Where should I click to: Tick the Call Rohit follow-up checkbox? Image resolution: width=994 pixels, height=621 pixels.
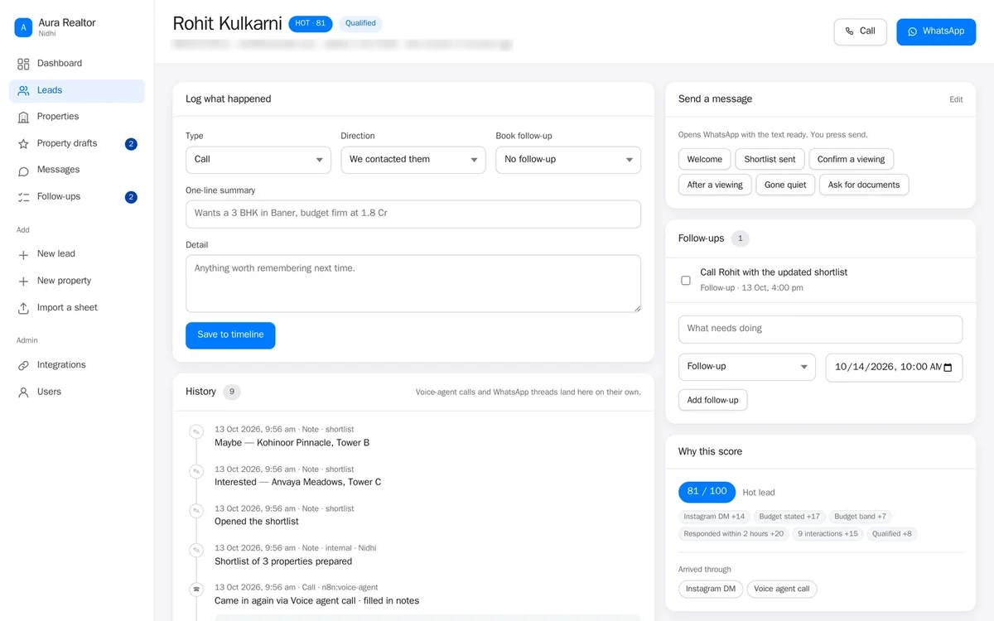pyautogui.click(x=686, y=281)
